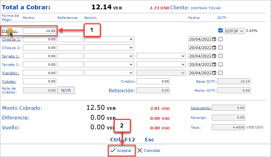Focus the Efectivo amount field showing 12.50

pos(39,31)
